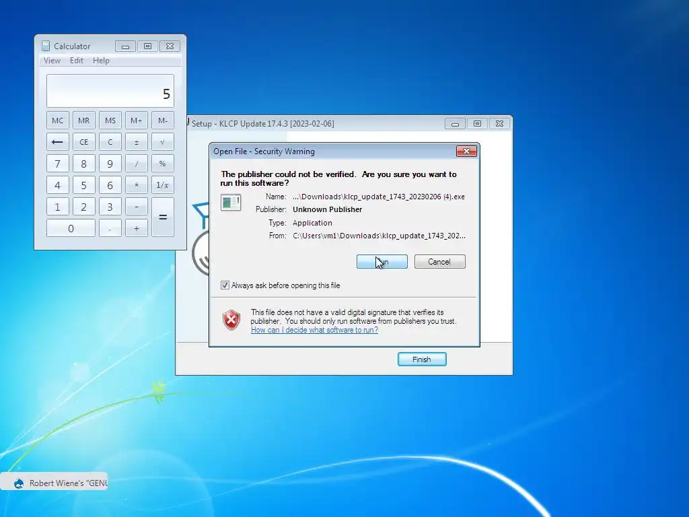Screen dimensions: 689x517
Task: Click the backspace arrow key in Calculator
Action: click(58, 142)
